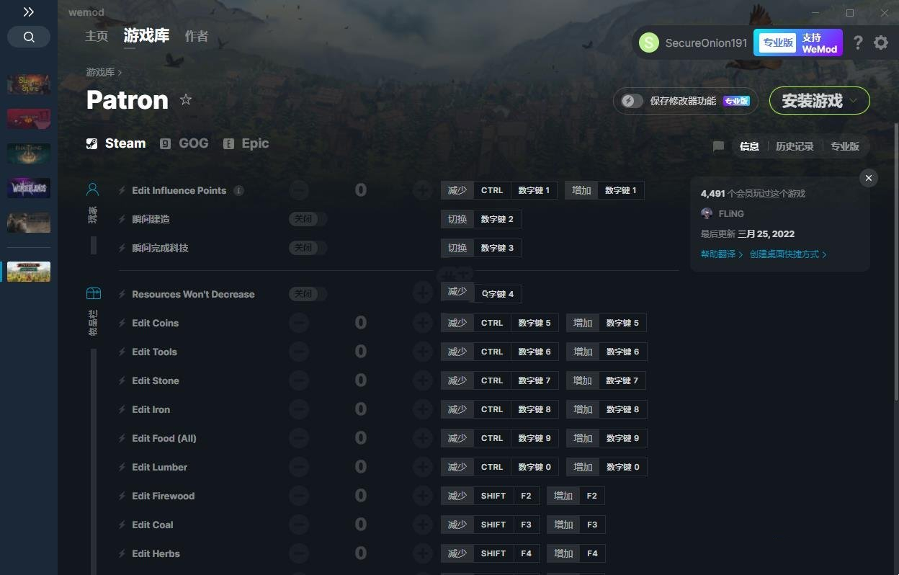The image size is (899, 575).
Task: Open Slay the Spire game thumbnail in sidebar
Action: 29,84
